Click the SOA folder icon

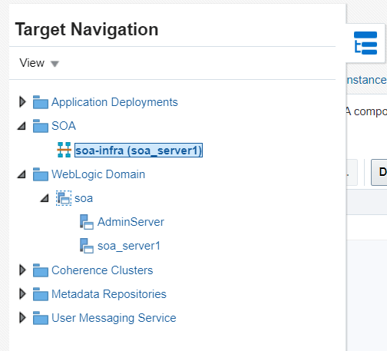41,126
